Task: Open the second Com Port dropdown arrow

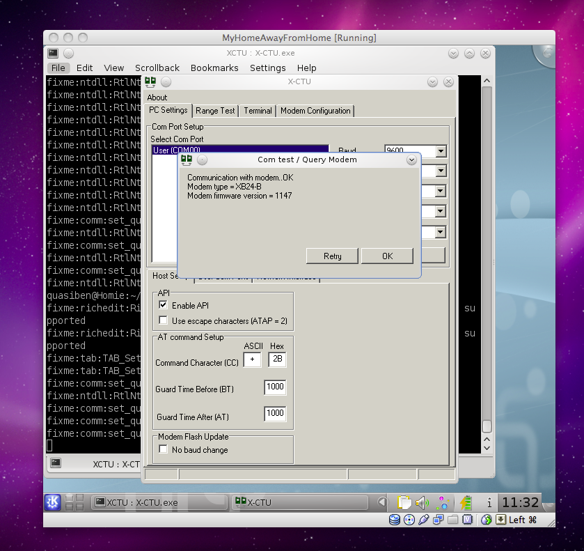Action: tap(441, 171)
